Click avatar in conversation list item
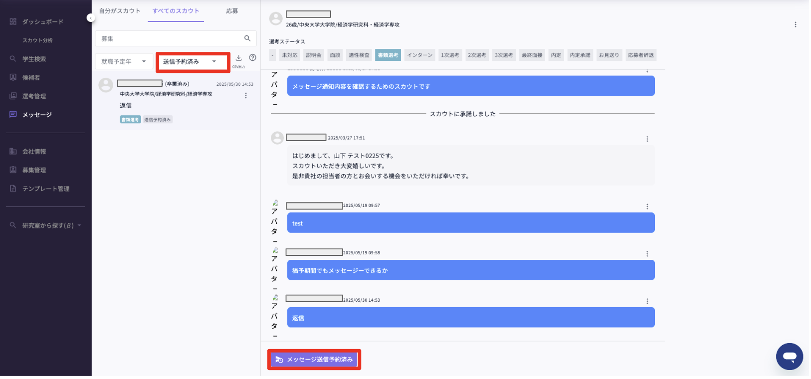Viewport: 811px width, 379px height. click(x=106, y=85)
